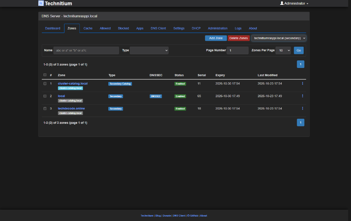
Task: Open the Settings tab
Action: click(x=179, y=28)
